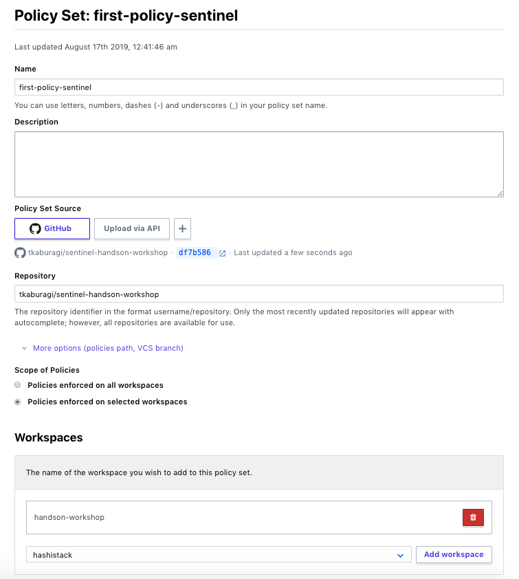The image size is (519, 579).
Task: Select Policies enforced on selected workspaces
Action: [x=18, y=402]
